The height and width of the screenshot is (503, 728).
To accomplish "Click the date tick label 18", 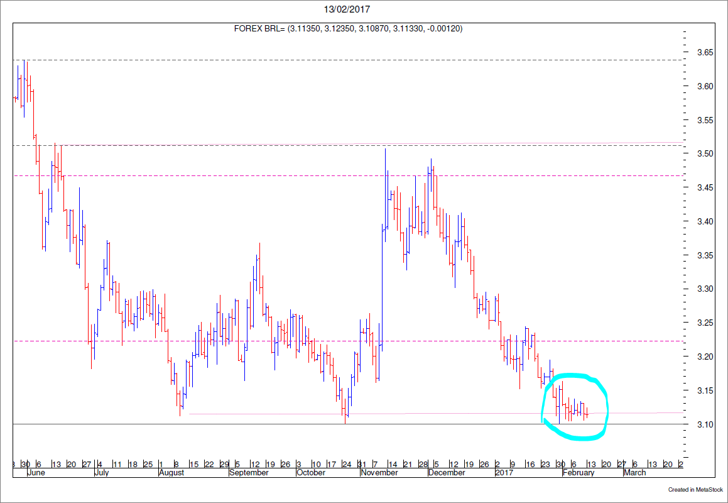I will click(133, 465).
